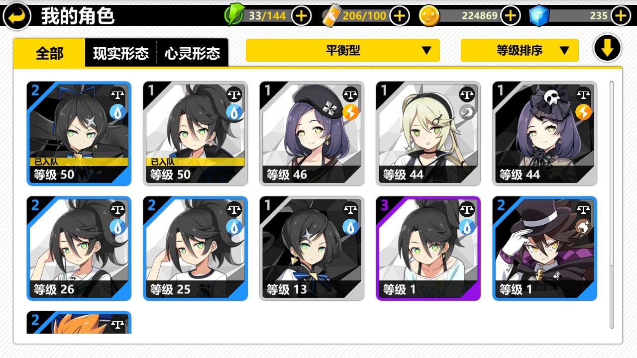Open the 等级排序 sort dropdown
637x358 pixels.
pyautogui.click(x=520, y=50)
